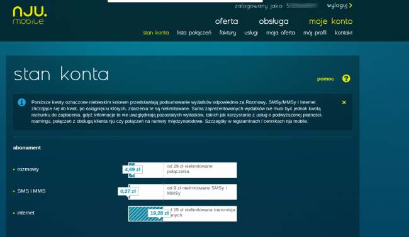Open the kontakt tab

(344, 33)
